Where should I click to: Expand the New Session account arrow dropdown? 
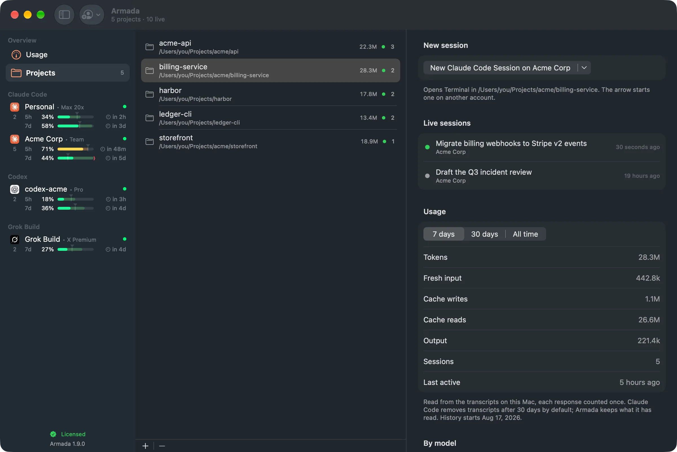[584, 68]
